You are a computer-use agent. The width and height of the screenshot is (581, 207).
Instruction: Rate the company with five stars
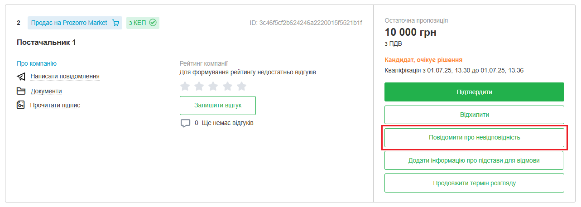(242, 86)
